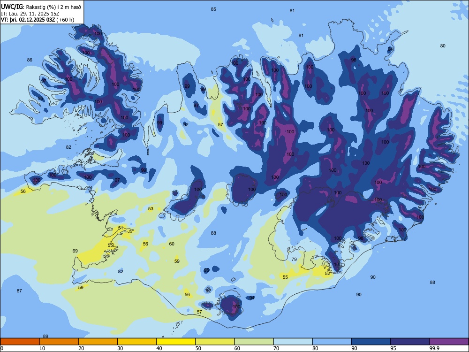Click the bright yellow 40–50 legend swatch
Image resolution: width=469 pixels, height=352 pixels.
pyautogui.click(x=176, y=342)
